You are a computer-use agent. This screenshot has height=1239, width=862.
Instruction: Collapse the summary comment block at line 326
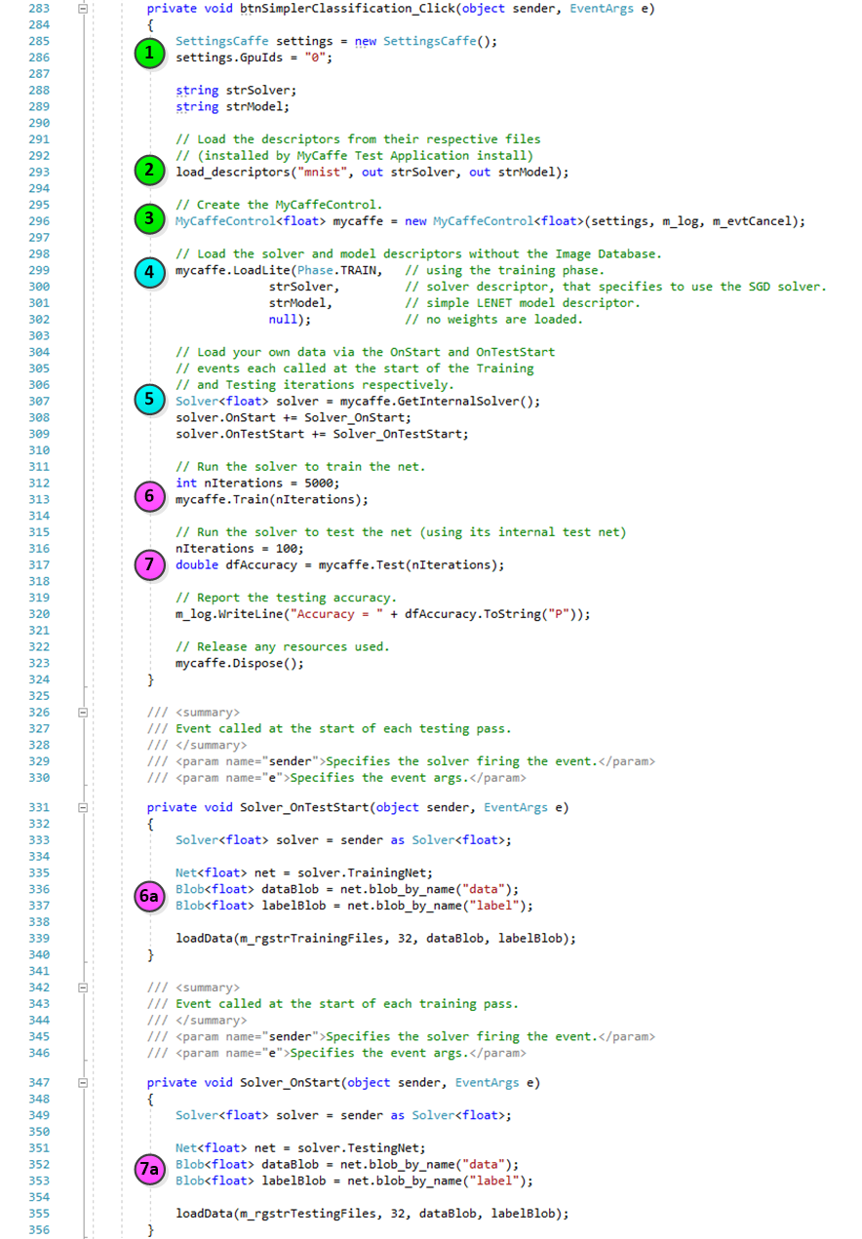(x=83, y=713)
